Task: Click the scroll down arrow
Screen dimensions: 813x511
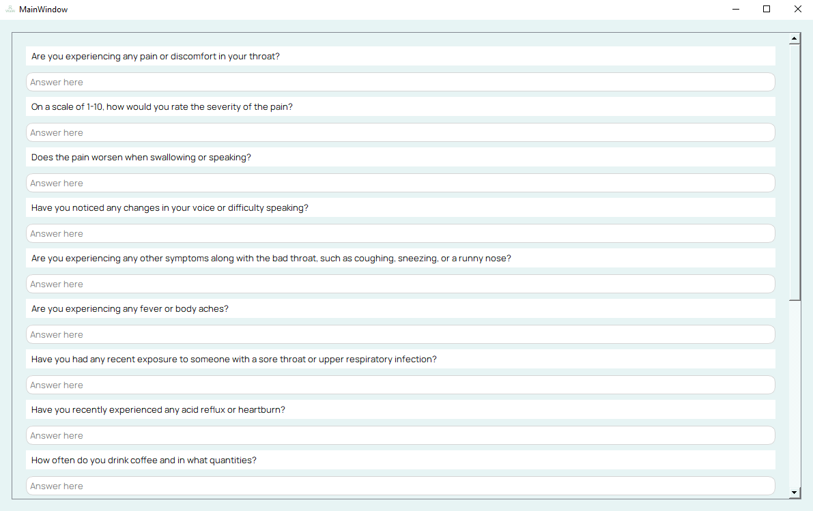Action: pos(795,493)
